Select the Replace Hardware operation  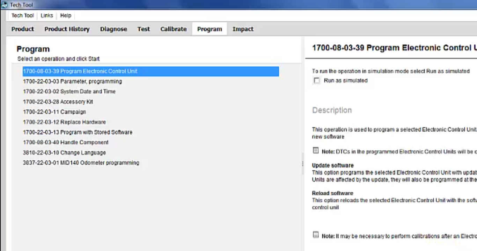(x=64, y=122)
